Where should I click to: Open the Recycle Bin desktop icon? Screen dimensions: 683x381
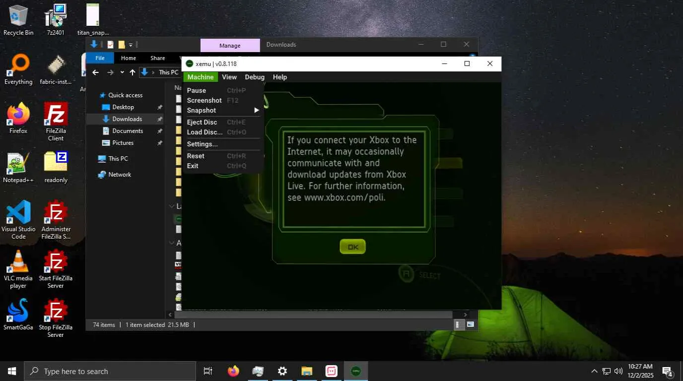(x=18, y=20)
